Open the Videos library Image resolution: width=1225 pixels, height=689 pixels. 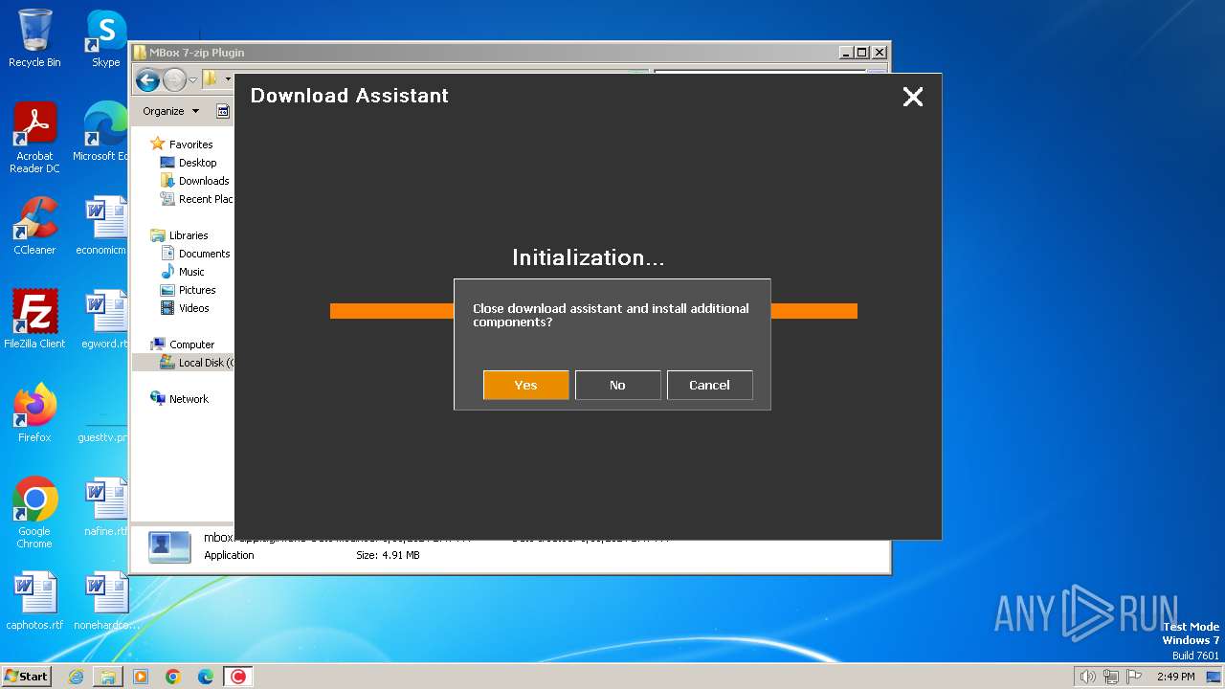185,308
